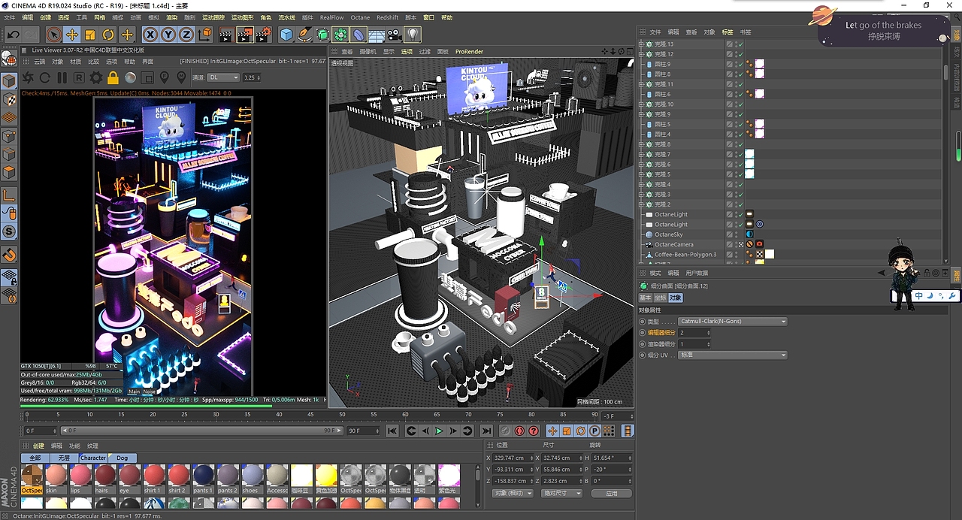This screenshot has width=962, height=520.
Task: Open the 细分 UV 标准 dropdown
Action: point(733,355)
